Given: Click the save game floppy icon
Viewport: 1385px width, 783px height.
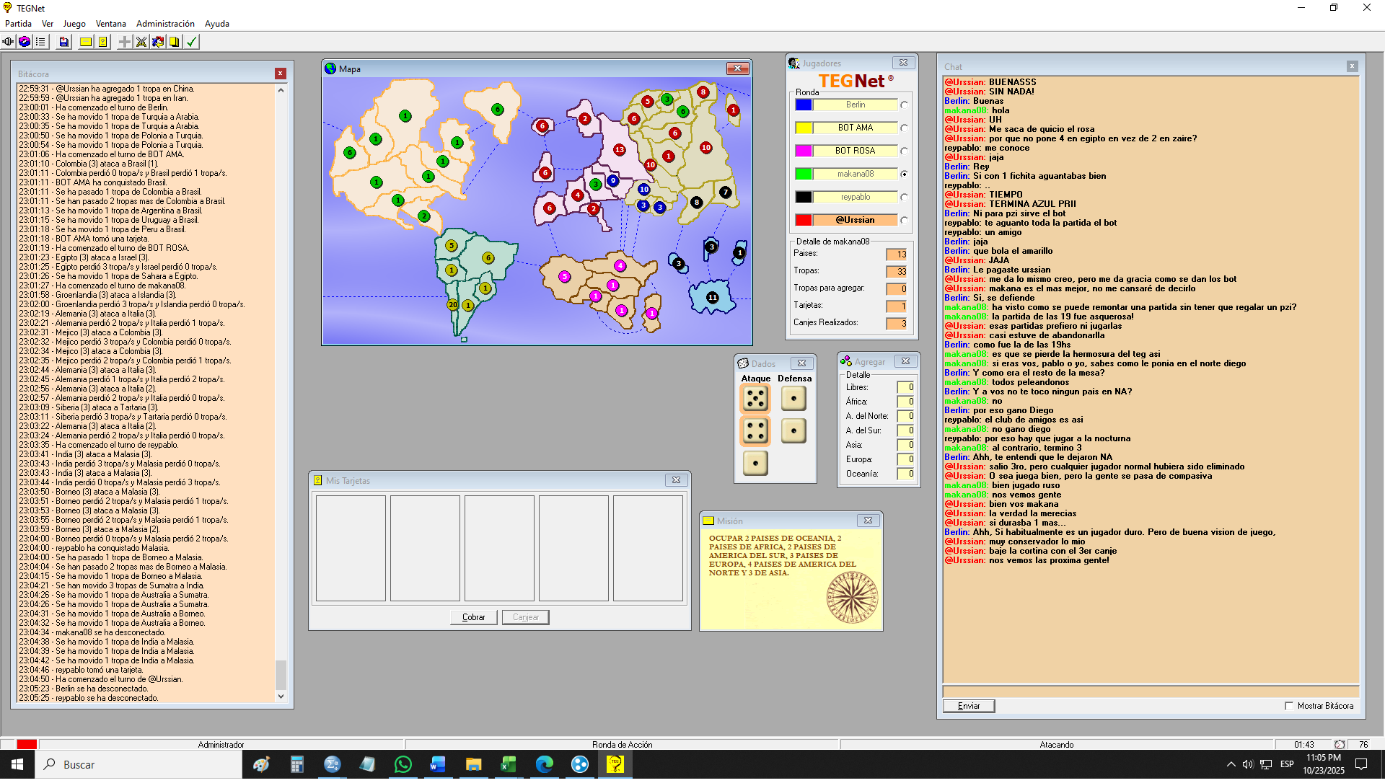Looking at the screenshot, I should (x=63, y=42).
